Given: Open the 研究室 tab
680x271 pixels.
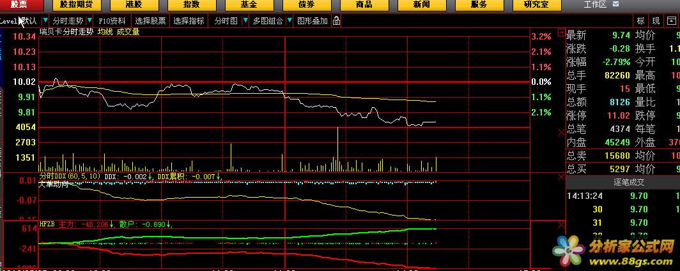Looking at the screenshot, I should click(x=536, y=5).
